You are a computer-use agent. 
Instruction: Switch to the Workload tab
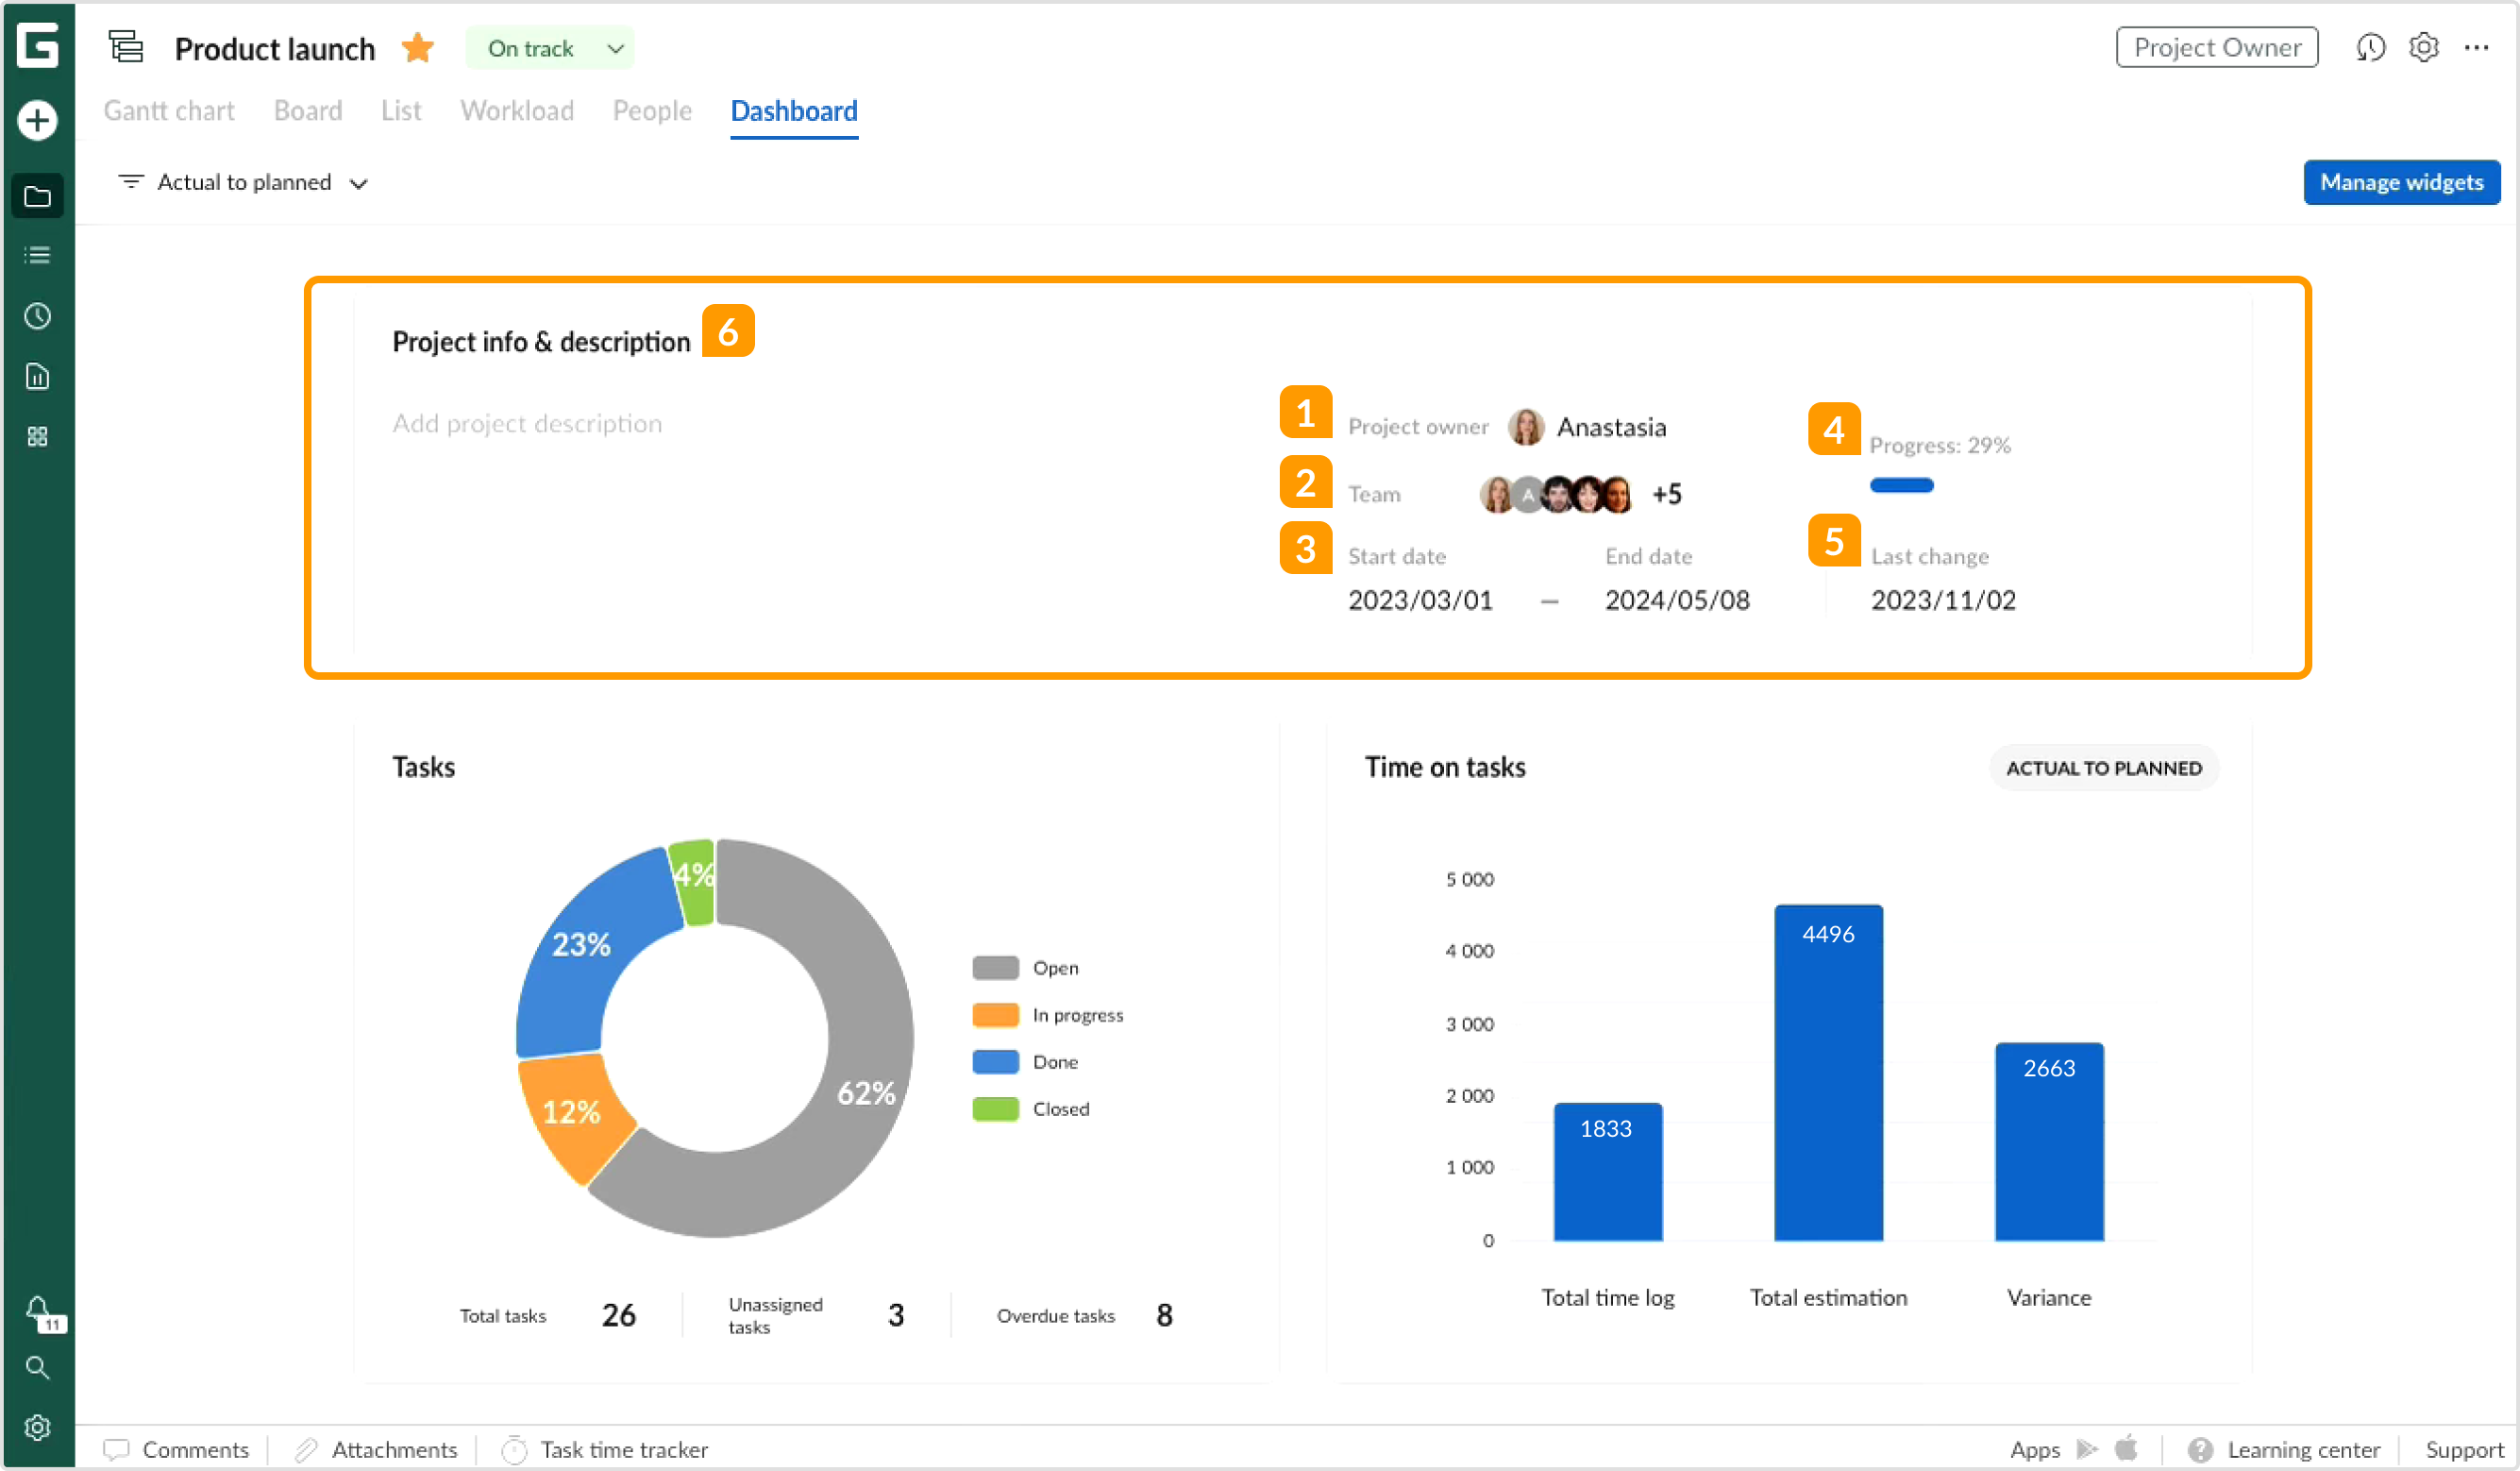point(516,110)
